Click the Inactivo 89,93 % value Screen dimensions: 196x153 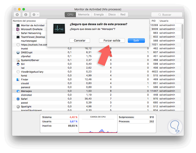click(72, 126)
